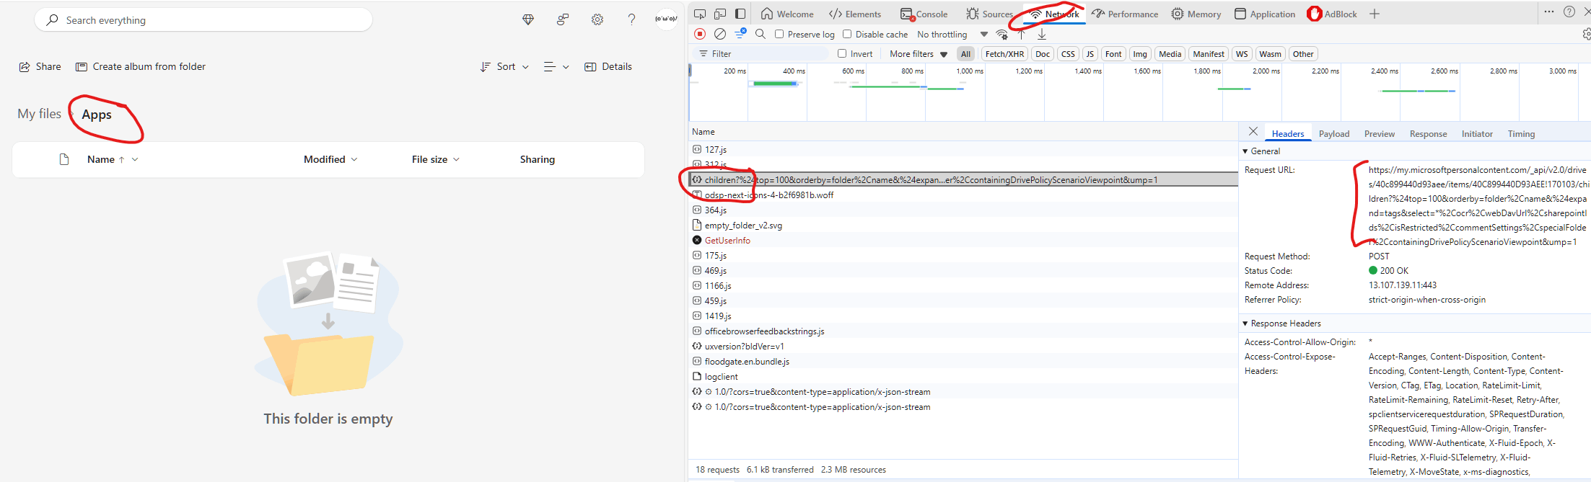Click Create album from folder
The width and height of the screenshot is (1591, 482).
141,66
